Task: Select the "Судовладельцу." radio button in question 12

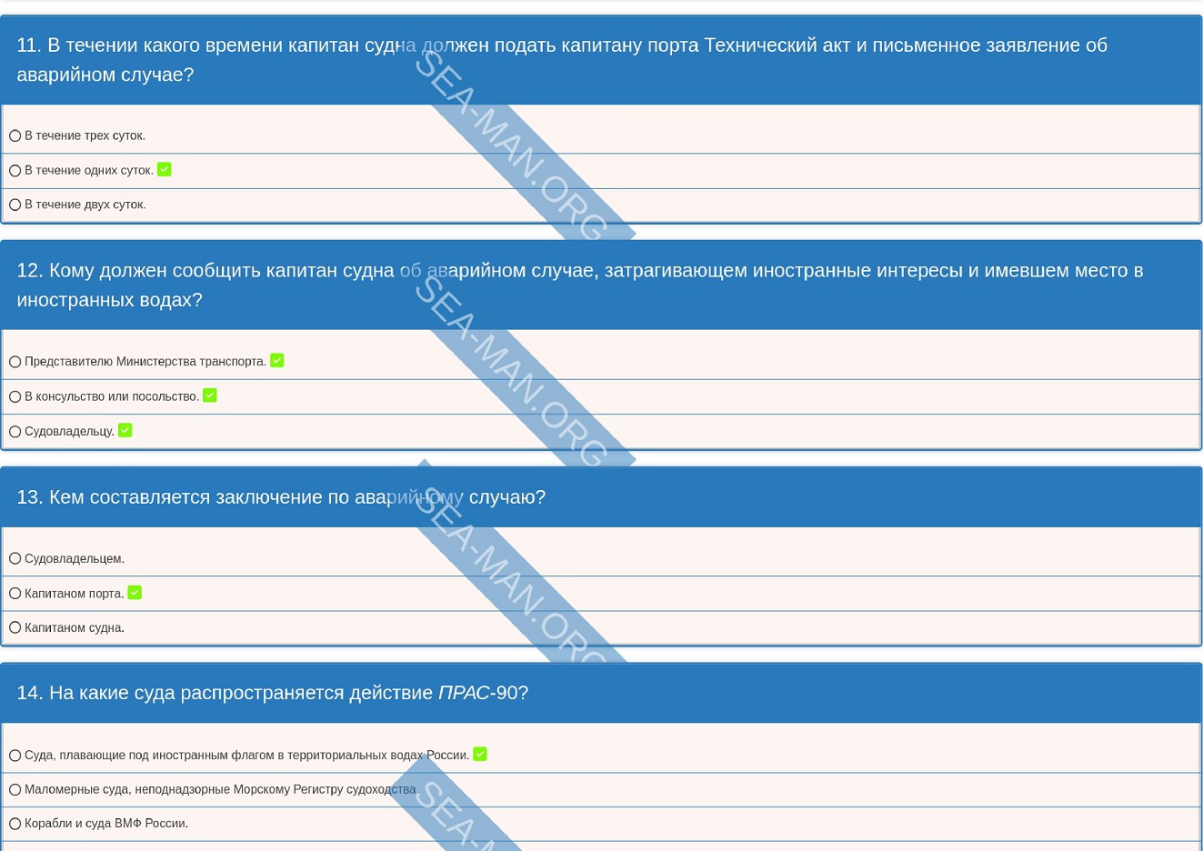Action: (15, 431)
